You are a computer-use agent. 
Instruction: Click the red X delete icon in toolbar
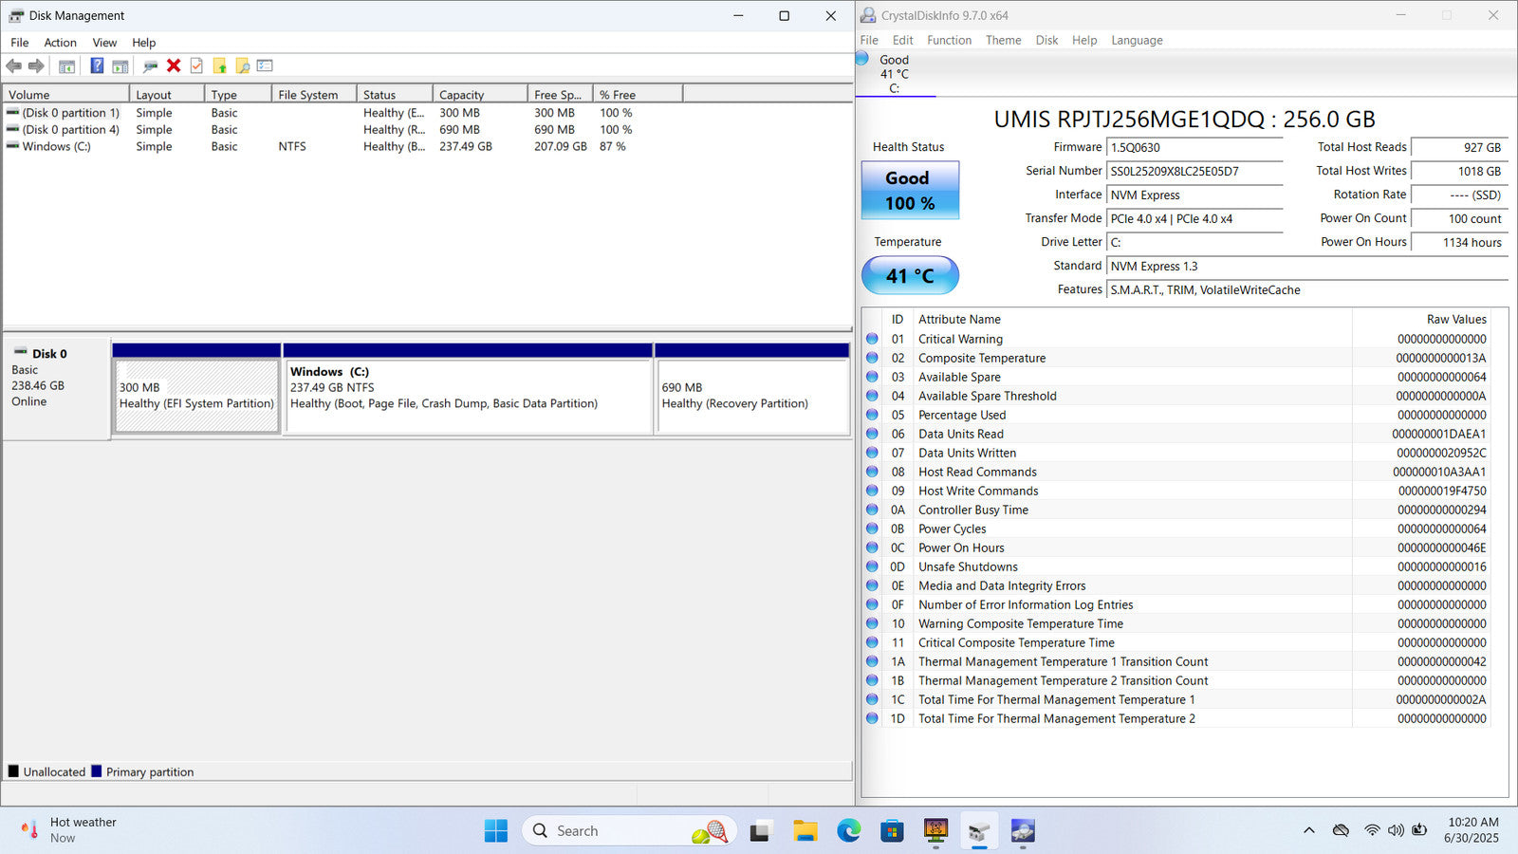[x=174, y=65]
